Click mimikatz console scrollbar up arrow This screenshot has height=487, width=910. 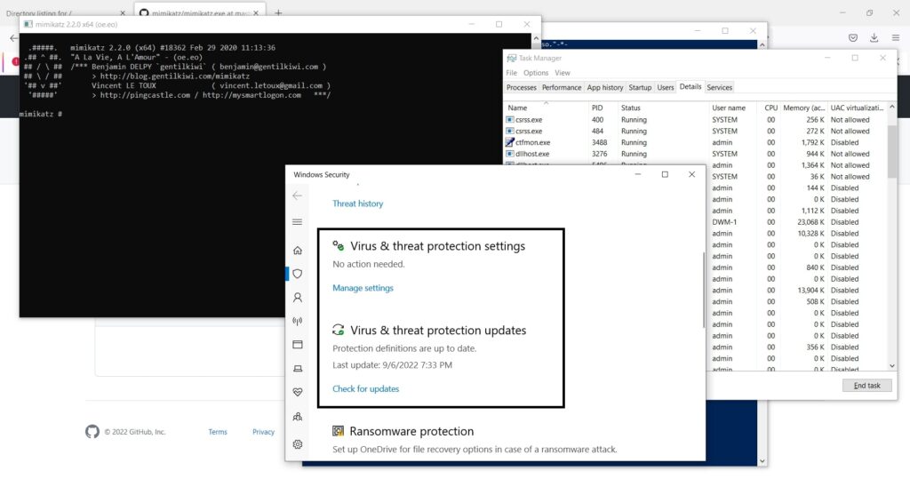pos(536,38)
